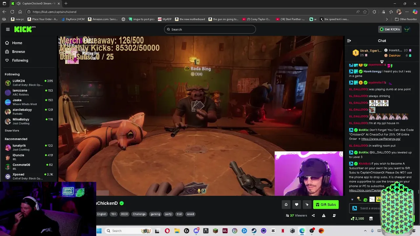
Task: Open Other favorites folder
Action: tap(406, 19)
